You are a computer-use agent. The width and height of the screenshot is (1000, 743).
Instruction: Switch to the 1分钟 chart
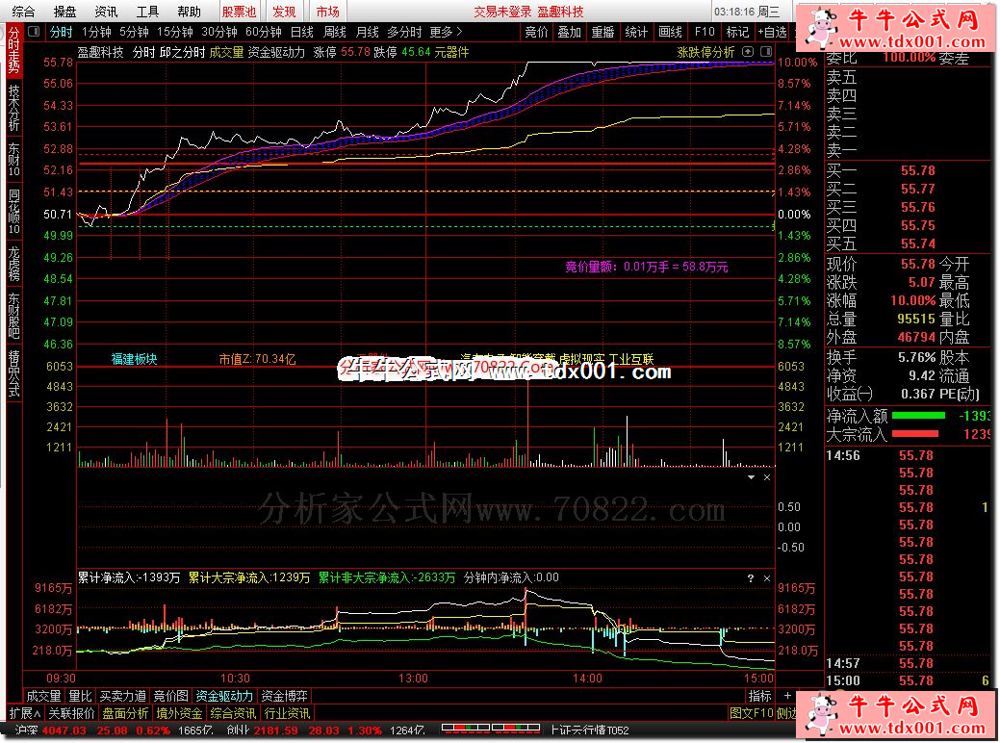click(x=96, y=31)
